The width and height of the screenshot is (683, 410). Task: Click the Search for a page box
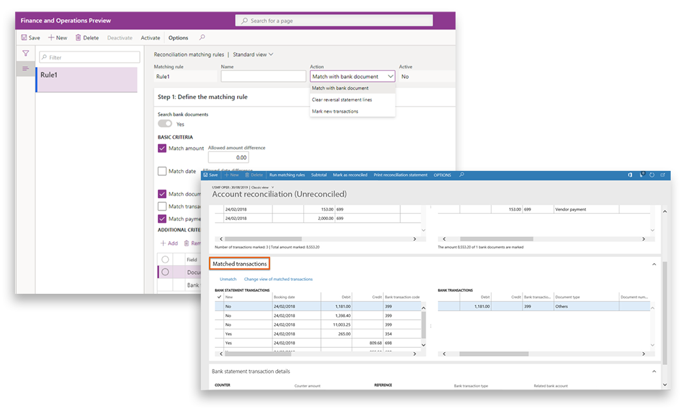(x=334, y=20)
